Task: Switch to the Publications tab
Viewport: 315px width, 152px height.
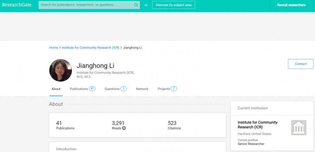Action: [79, 89]
